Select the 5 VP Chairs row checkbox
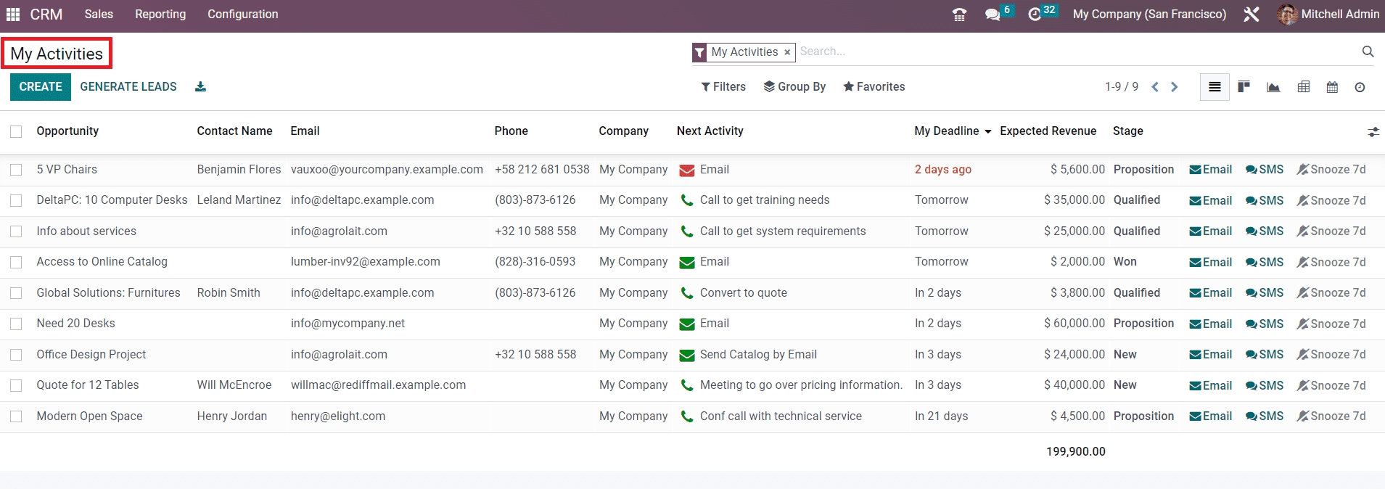1385x489 pixels. pos(16,170)
